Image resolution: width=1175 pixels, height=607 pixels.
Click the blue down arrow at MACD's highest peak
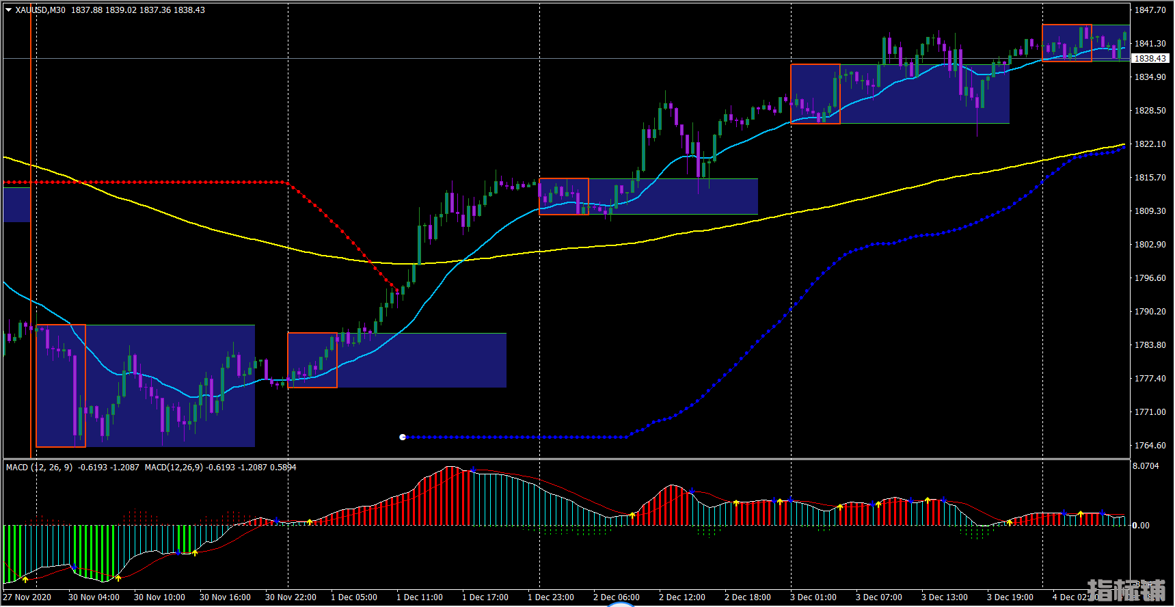click(472, 470)
